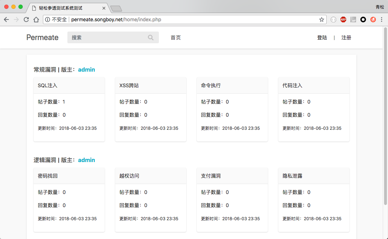Click the page's vertical scrollbar
The image size is (388, 239).
[385, 116]
